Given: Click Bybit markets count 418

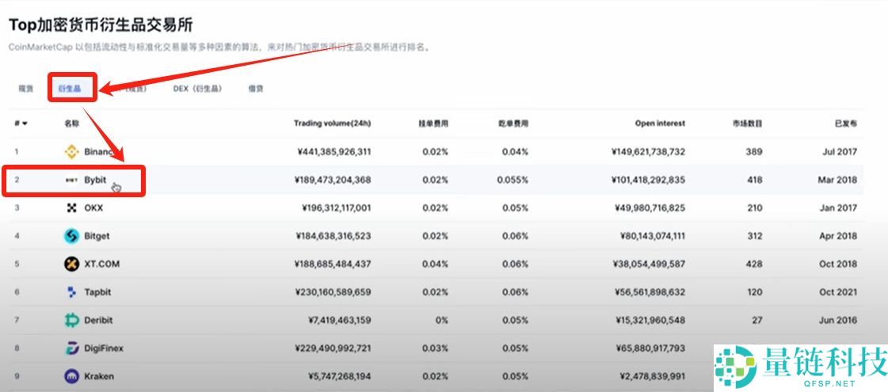Looking at the screenshot, I should 754,180.
